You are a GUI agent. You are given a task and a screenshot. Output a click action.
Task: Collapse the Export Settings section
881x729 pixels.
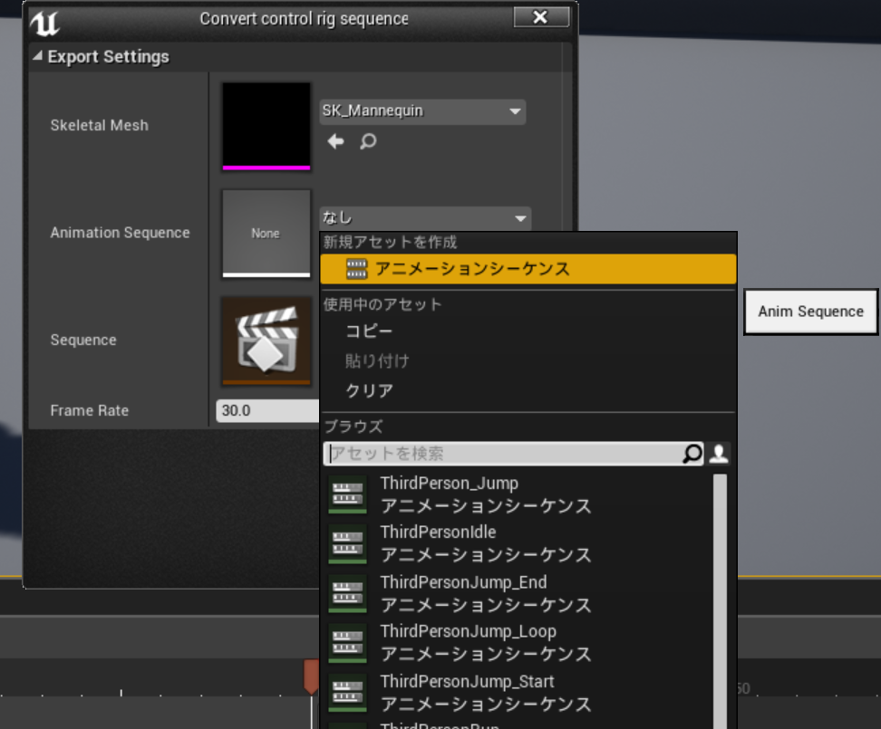[37, 56]
